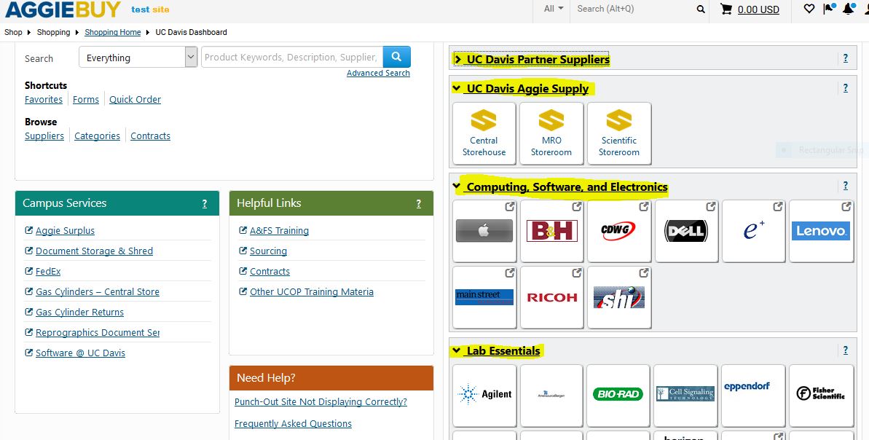Open the 0.00 USD cart total

point(758,9)
